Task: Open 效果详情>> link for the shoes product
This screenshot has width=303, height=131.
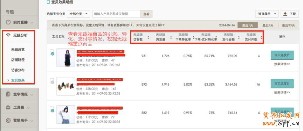Action: [282, 93]
